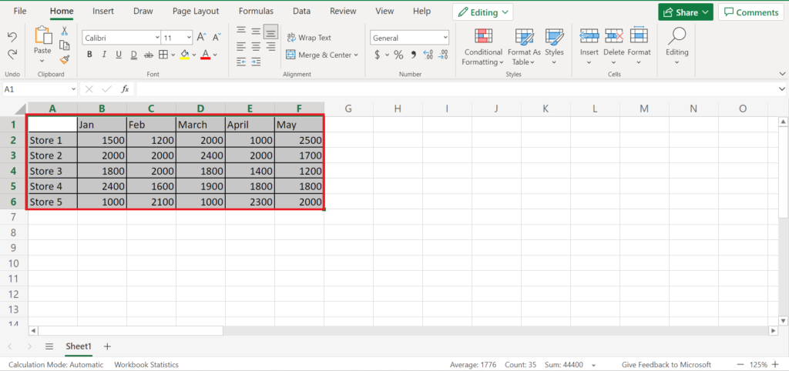This screenshot has width=789, height=371.
Task: Decrease font size with smaller A
Action: [217, 37]
